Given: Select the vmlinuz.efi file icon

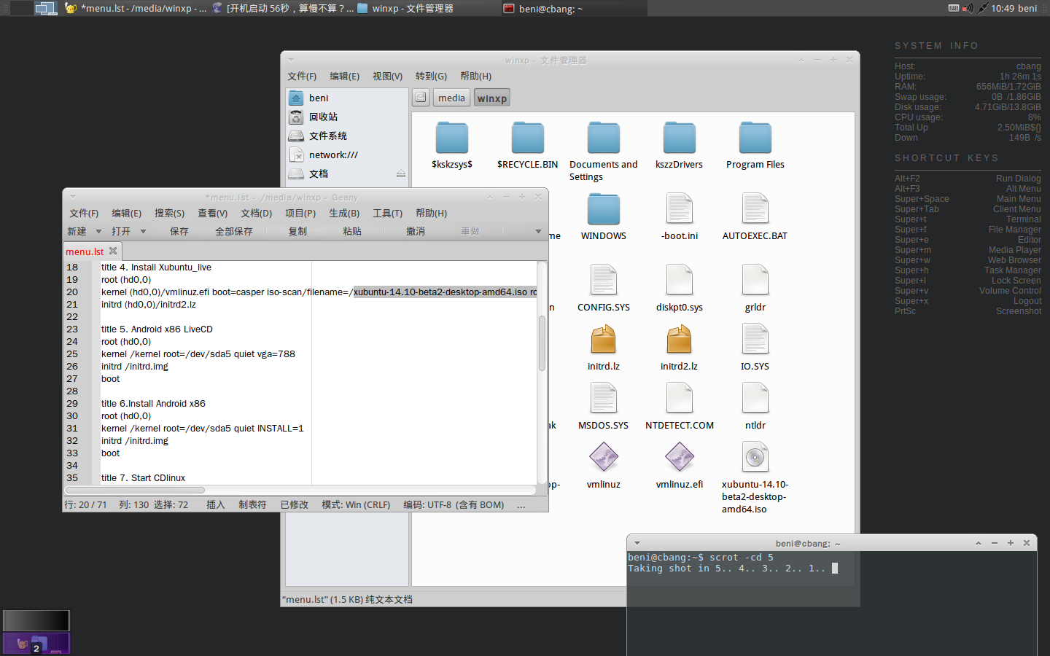Looking at the screenshot, I should pyautogui.click(x=680, y=458).
